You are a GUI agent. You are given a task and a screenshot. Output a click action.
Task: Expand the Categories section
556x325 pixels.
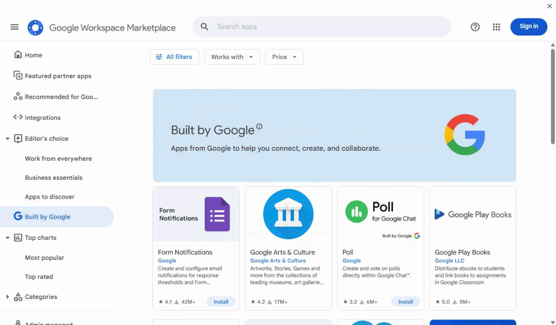[8, 296]
